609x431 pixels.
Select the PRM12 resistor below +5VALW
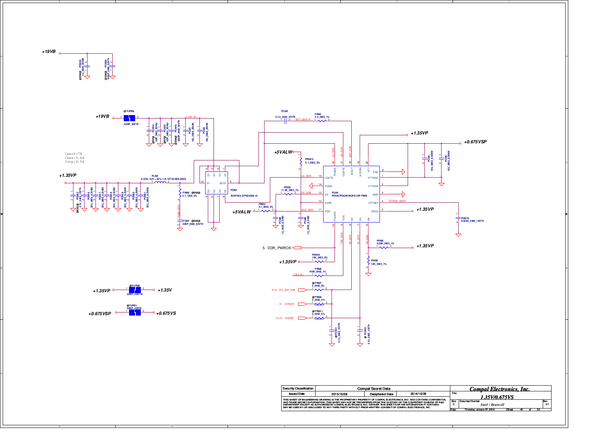point(301,162)
